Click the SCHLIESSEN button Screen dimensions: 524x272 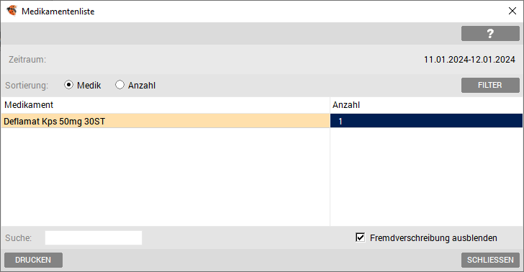490,260
